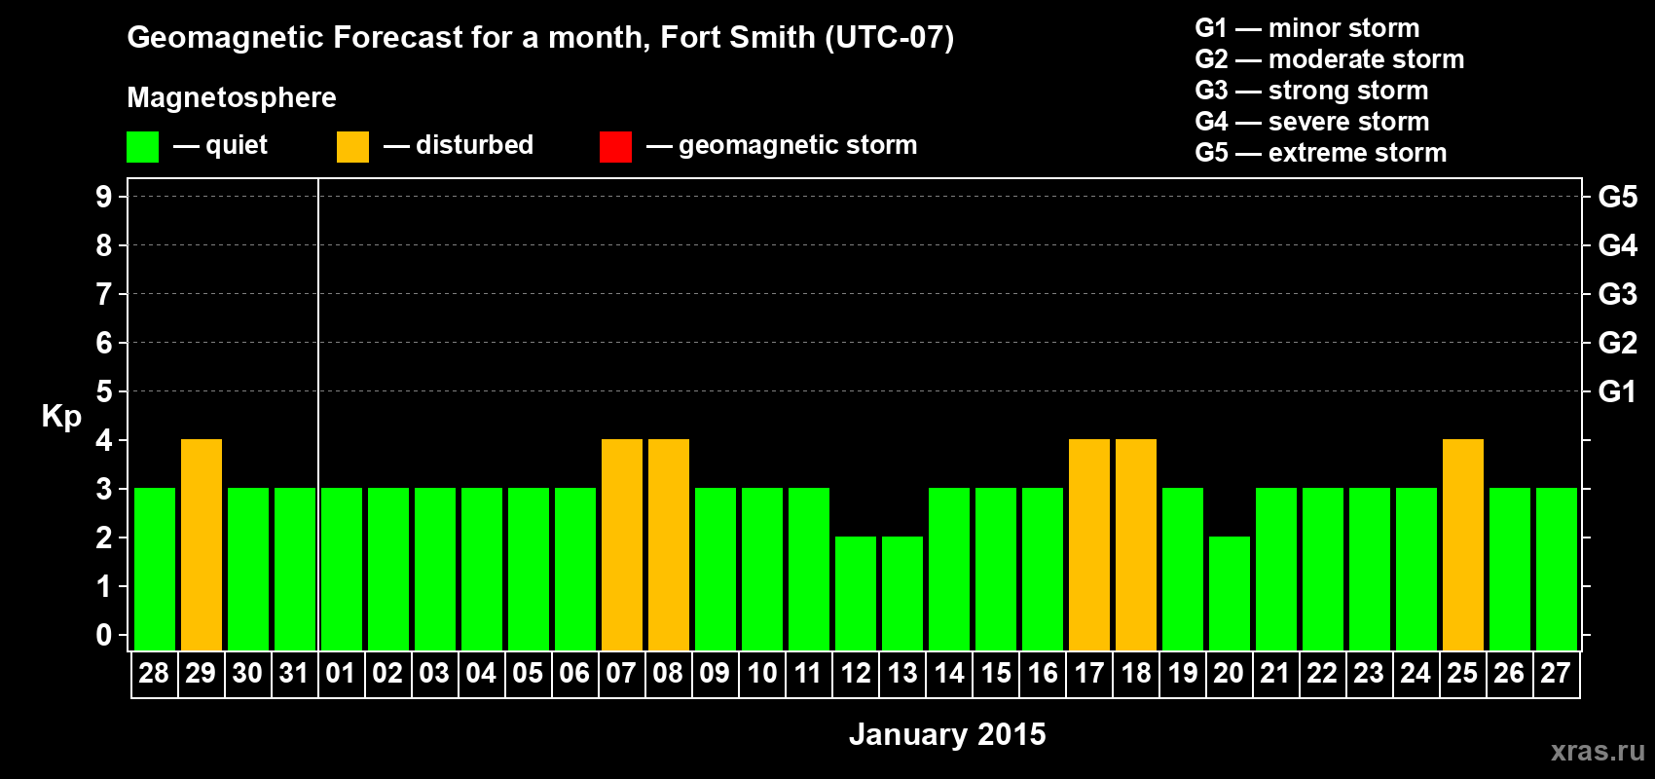
Task: Select the orange bar for day 29
Action: click(202, 544)
